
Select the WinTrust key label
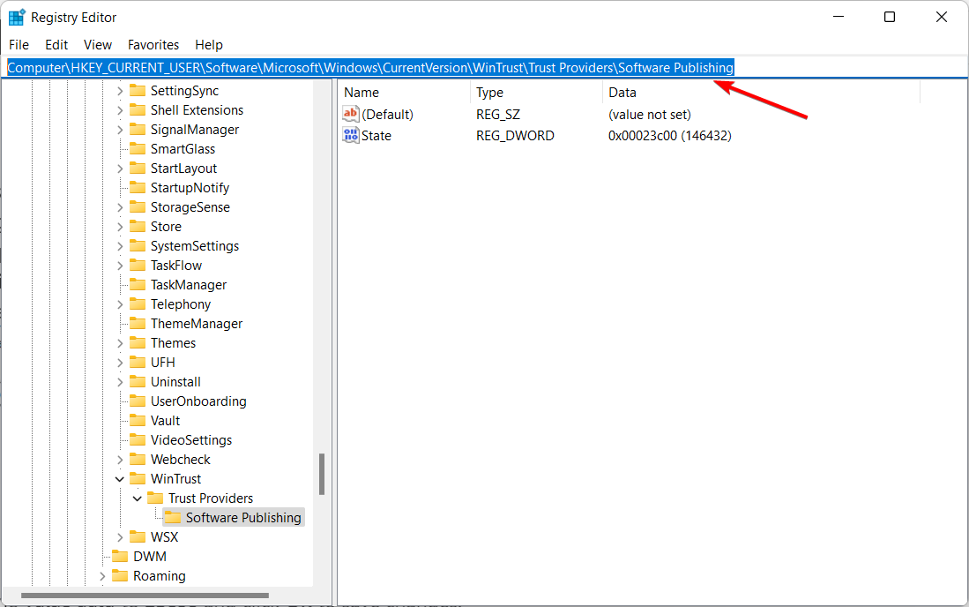click(x=176, y=479)
